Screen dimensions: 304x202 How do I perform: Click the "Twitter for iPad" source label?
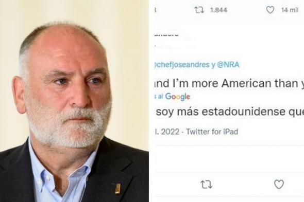(x=212, y=132)
